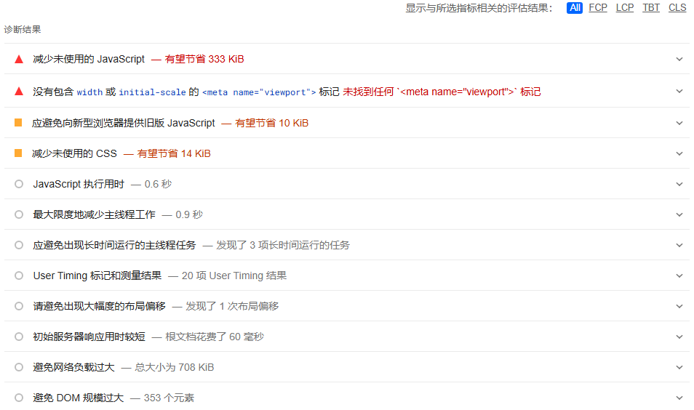Click the 总大小为 708 KiB text
The width and height of the screenshot is (694, 410).
tap(175, 367)
